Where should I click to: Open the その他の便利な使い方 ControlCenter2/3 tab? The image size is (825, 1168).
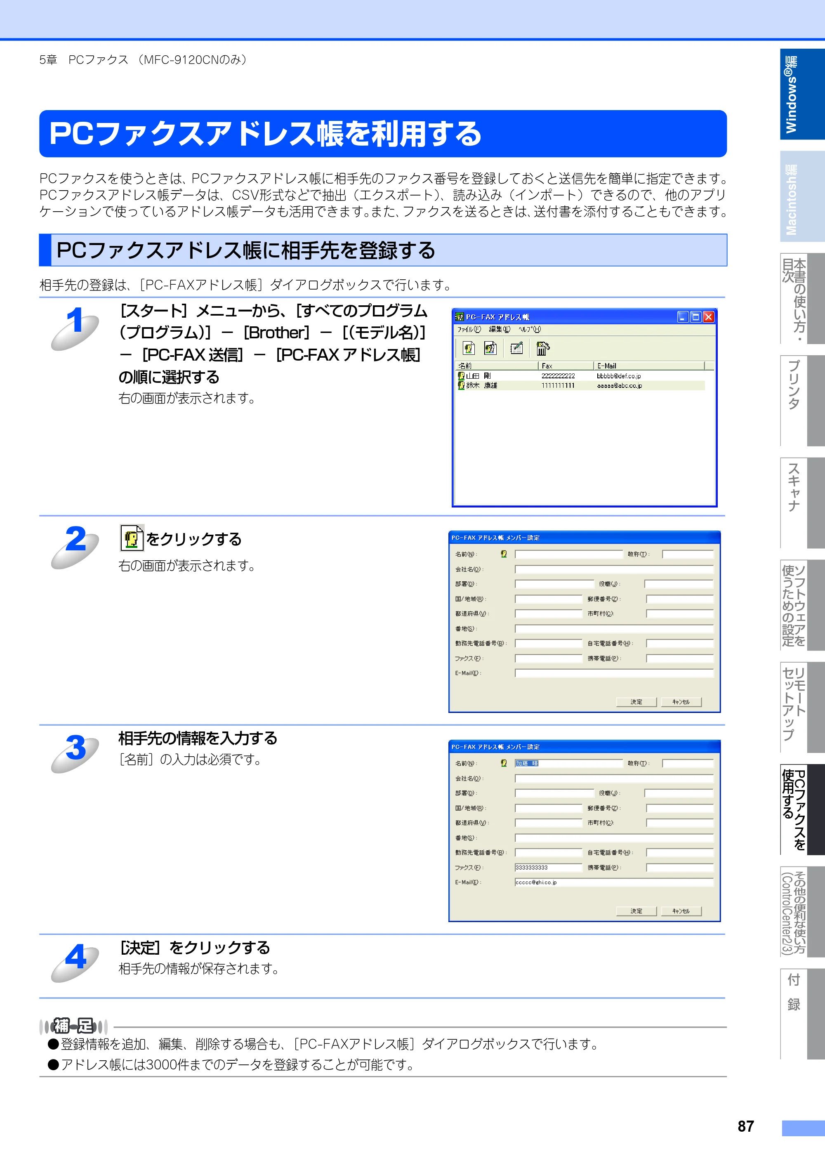click(802, 912)
